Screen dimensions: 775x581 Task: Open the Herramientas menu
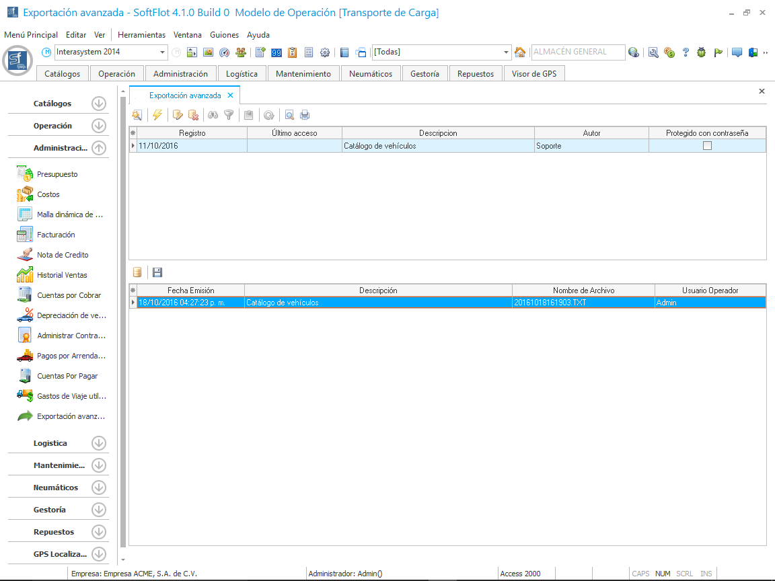coord(141,34)
